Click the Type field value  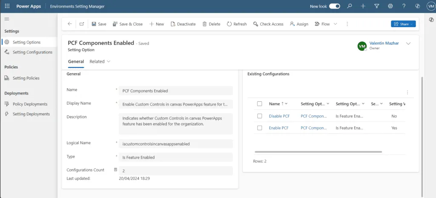176,157
